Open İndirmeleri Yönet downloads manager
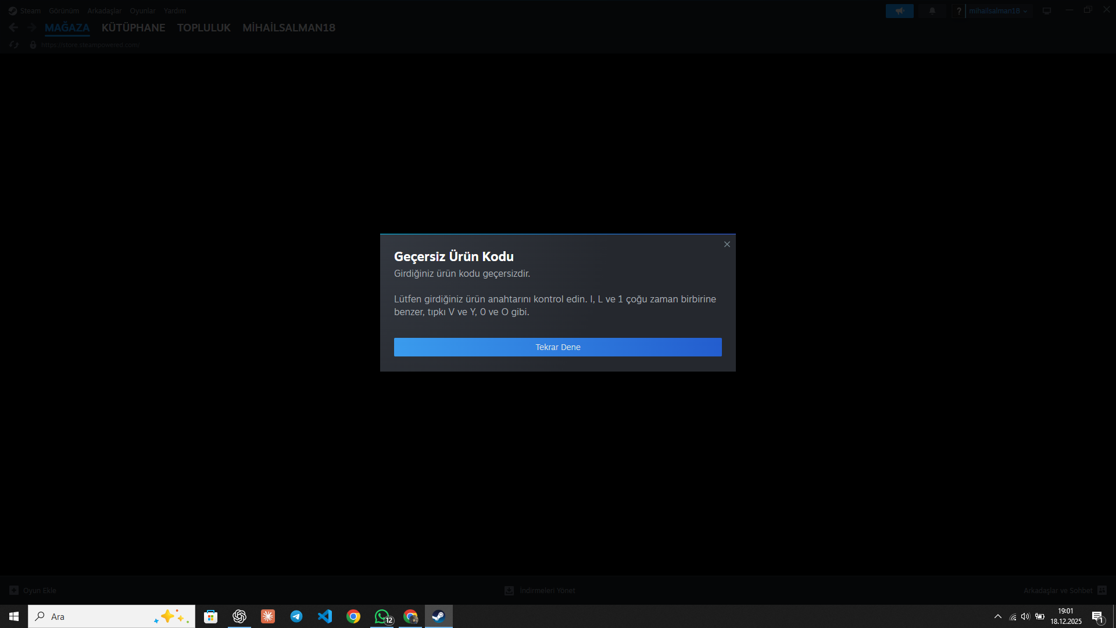The image size is (1116, 628). 540,591
